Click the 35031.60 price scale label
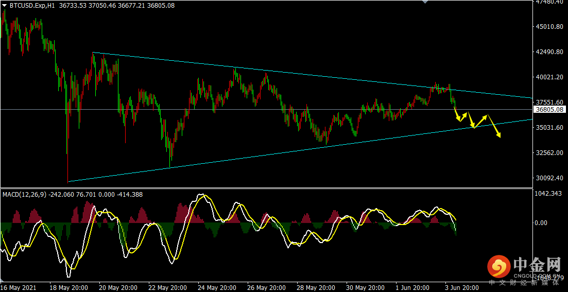Image resolution: width=568 pixels, height=292 pixels. tap(550, 128)
